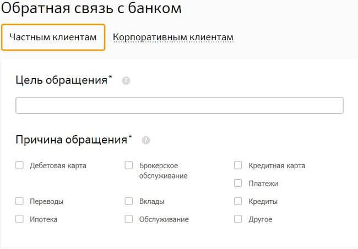
Task: Select the Обслуживание checkbox
Action: pos(129,219)
